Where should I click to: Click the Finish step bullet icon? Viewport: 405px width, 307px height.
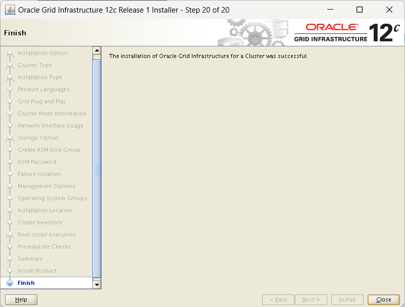[10, 283]
